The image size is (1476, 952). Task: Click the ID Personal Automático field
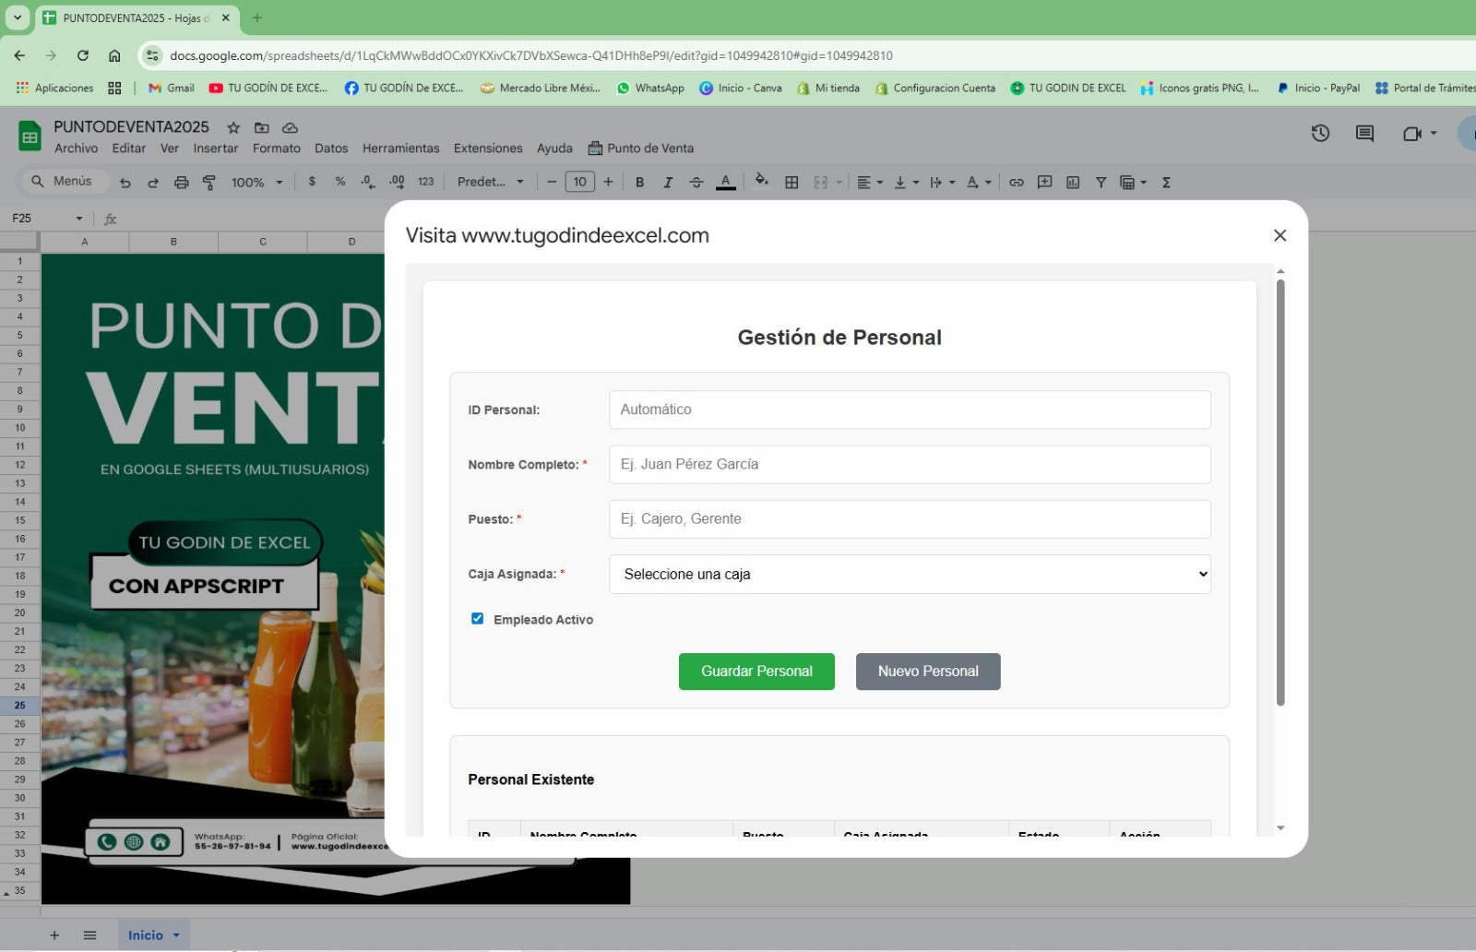click(910, 410)
